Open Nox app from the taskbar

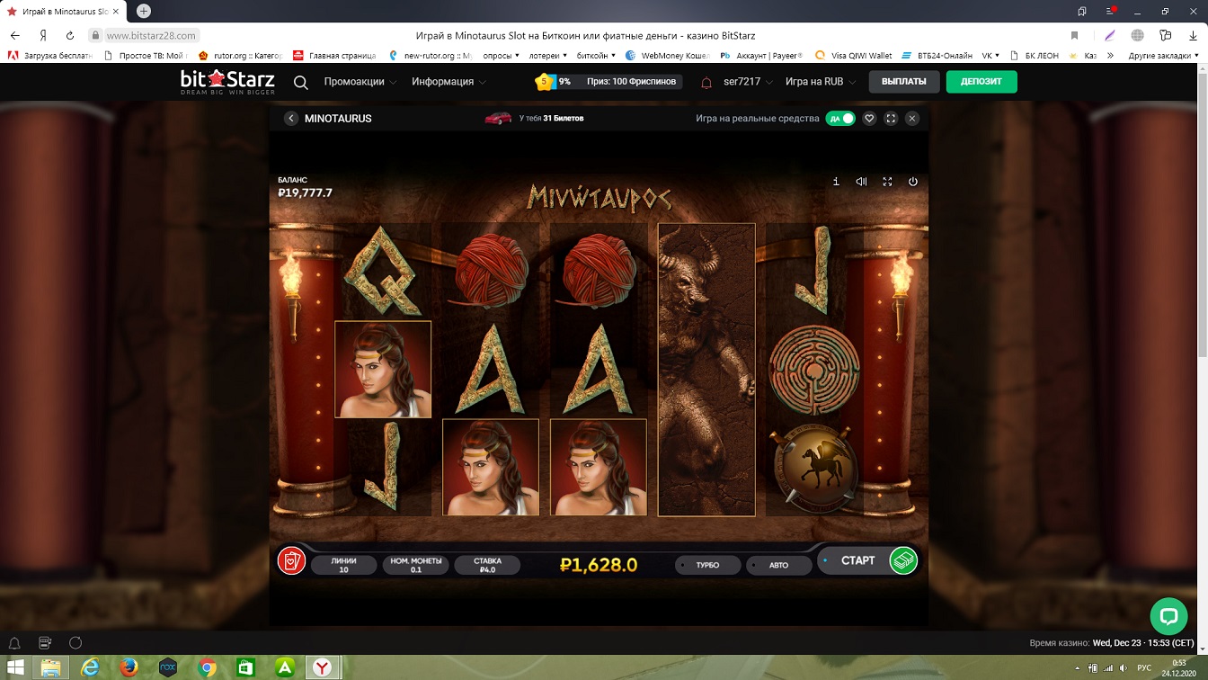click(x=167, y=667)
